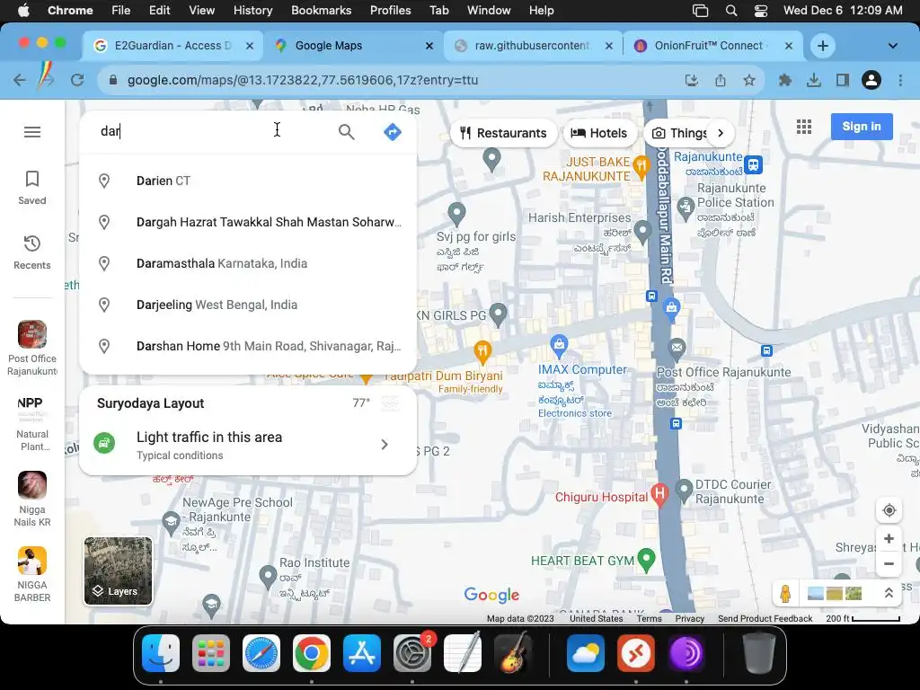
Task: Show your location on the map
Action: pyautogui.click(x=889, y=510)
